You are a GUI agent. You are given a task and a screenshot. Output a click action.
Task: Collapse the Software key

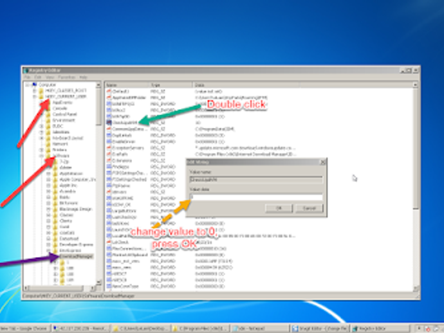[41, 156]
